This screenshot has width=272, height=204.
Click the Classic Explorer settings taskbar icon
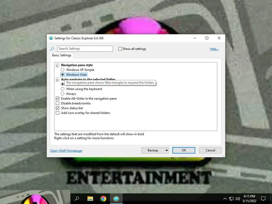point(116,199)
